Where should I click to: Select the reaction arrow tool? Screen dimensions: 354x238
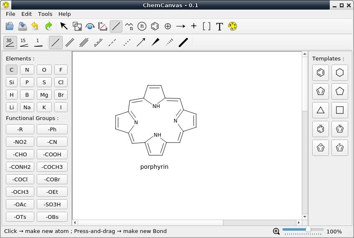(x=181, y=26)
